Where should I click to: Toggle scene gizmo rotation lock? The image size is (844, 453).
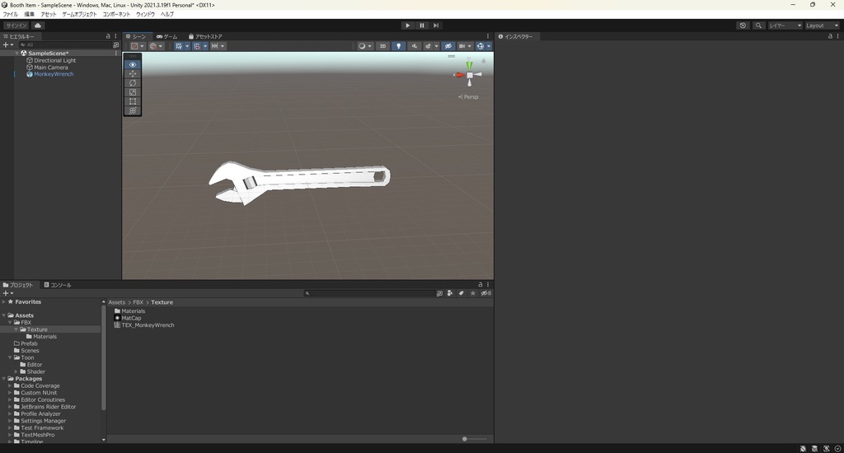click(483, 61)
